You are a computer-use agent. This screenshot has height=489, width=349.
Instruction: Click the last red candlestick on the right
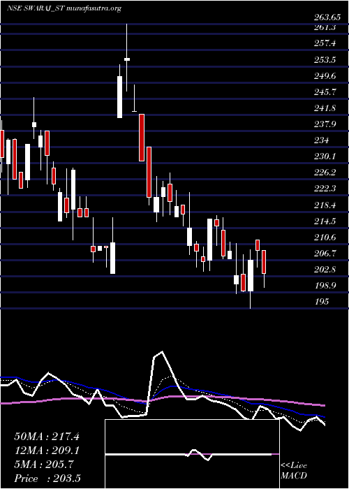pyautogui.click(x=264, y=268)
